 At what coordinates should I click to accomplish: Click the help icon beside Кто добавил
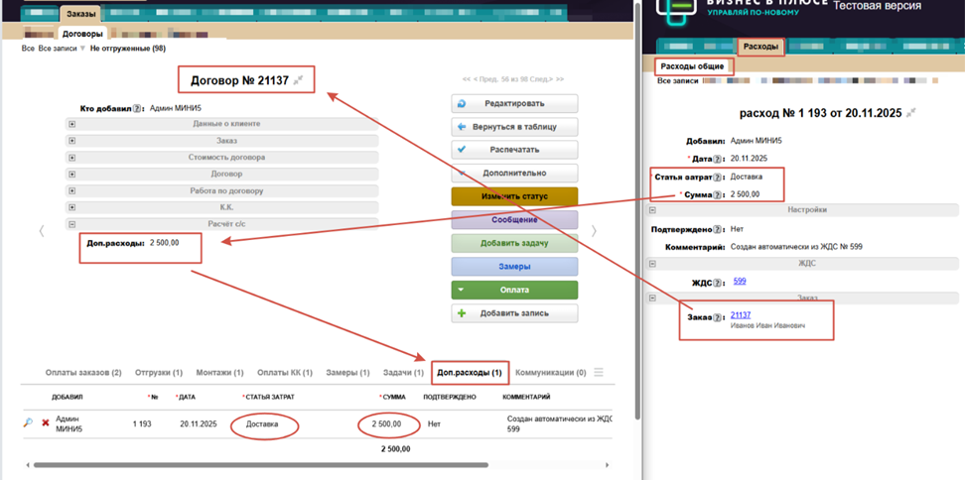[138, 109]
